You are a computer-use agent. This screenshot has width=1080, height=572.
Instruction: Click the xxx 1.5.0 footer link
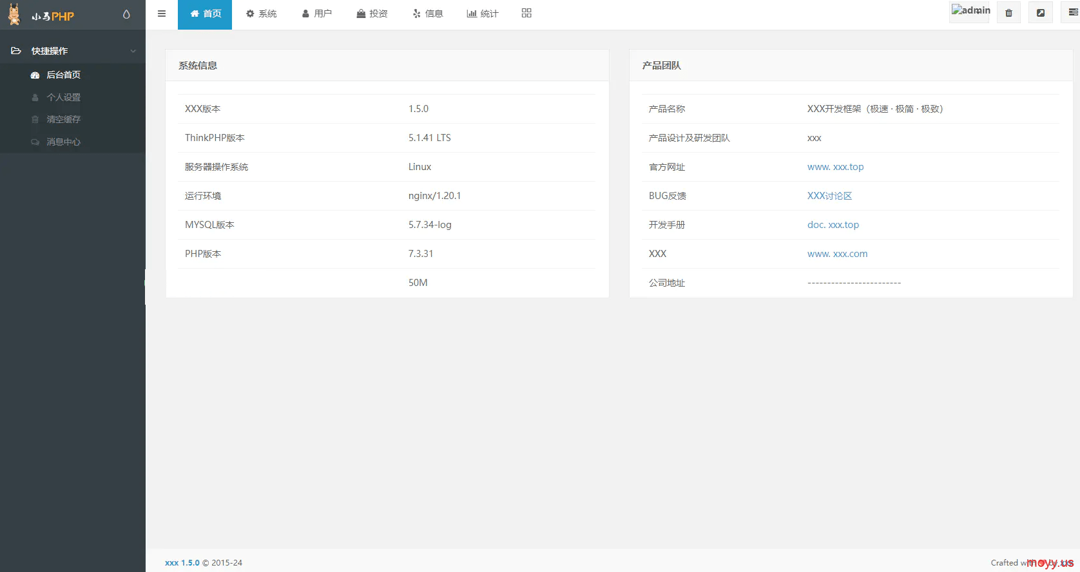[182, 563]
